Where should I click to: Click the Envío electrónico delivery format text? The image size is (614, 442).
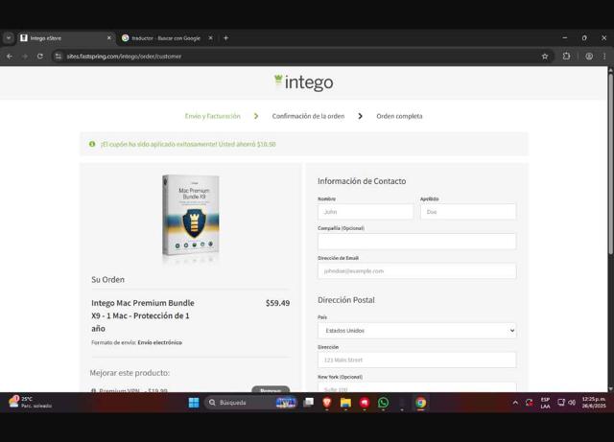click(x=160, y=342)
